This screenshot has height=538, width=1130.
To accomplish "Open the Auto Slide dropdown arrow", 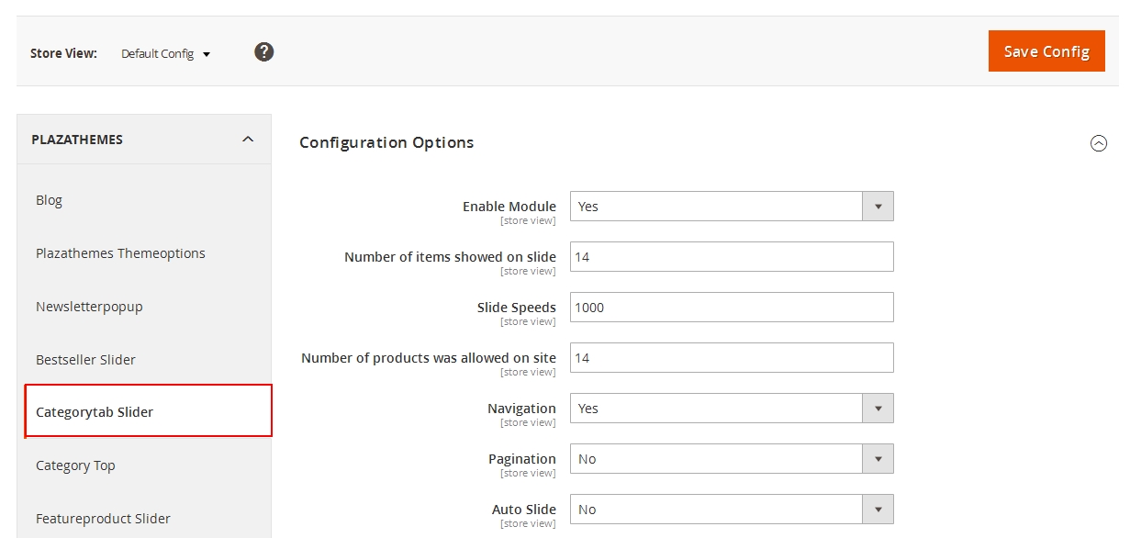I will (878, 509).
